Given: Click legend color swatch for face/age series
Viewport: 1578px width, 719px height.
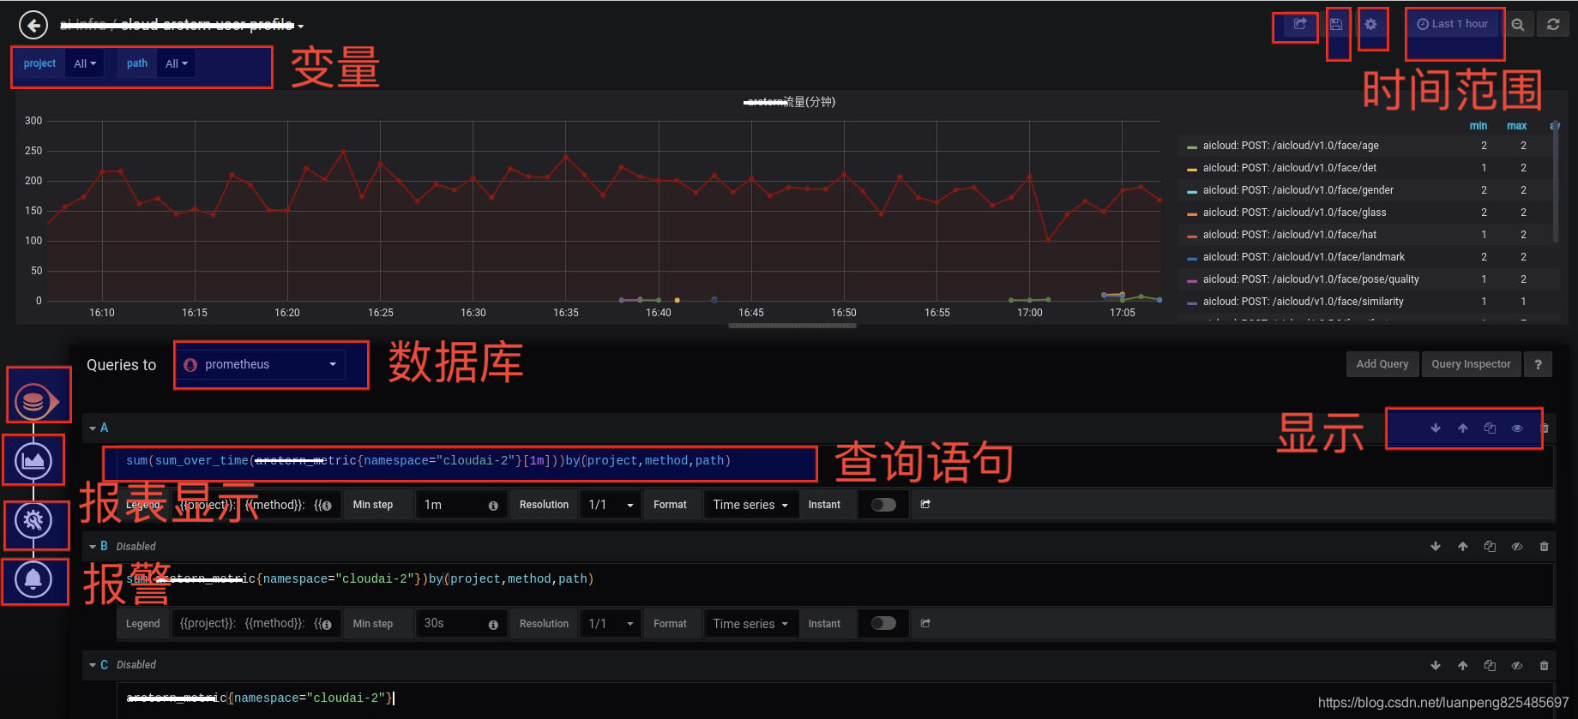Looking at the screenshot, I should 1192,147.
